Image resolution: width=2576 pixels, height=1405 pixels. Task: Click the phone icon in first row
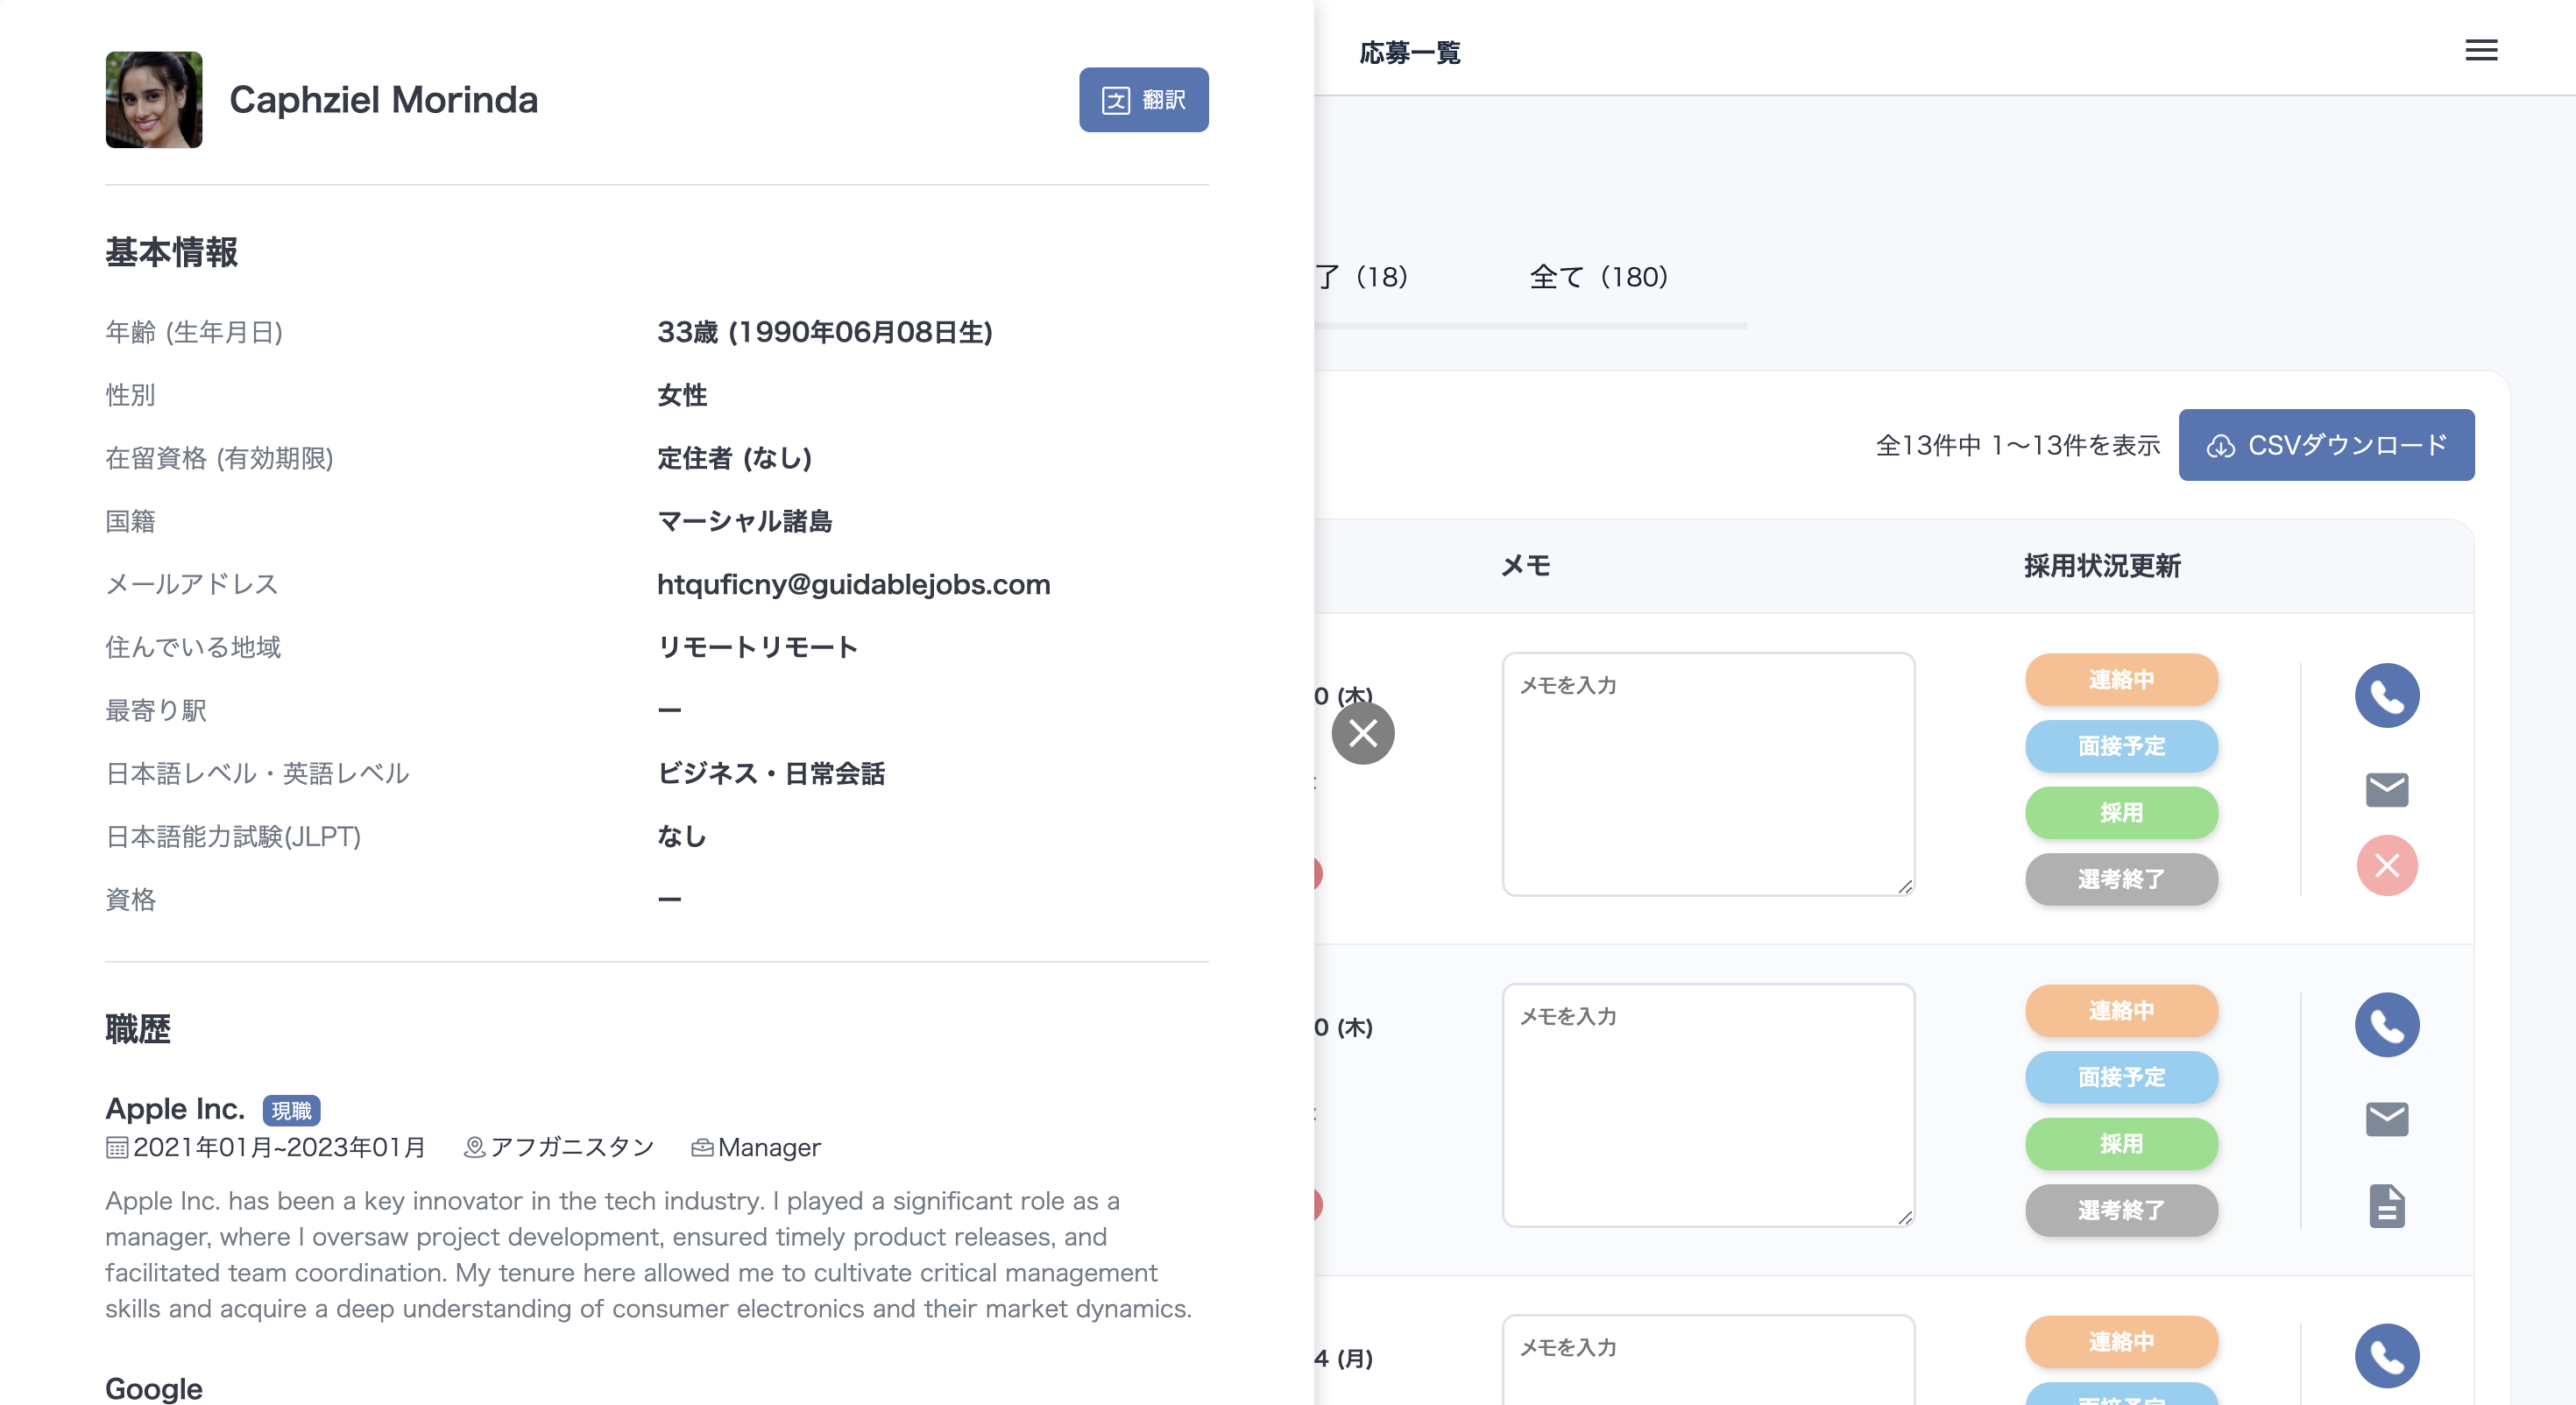point(2386,695)
